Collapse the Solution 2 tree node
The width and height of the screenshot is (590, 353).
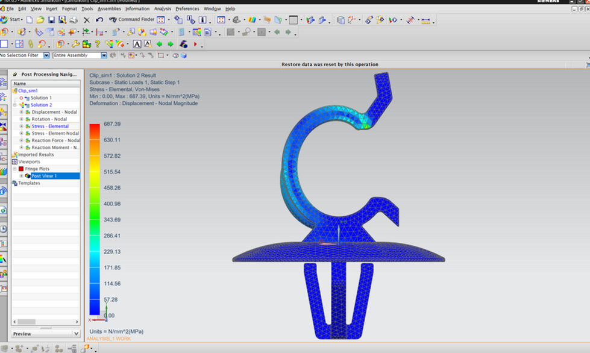tap(15, 105)
